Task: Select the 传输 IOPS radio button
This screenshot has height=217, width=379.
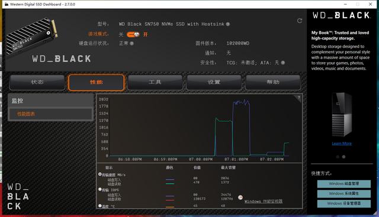Action: coord(100,189)
